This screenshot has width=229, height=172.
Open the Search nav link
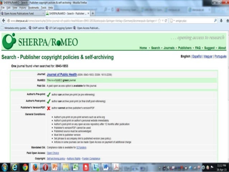tap(155, 48)
